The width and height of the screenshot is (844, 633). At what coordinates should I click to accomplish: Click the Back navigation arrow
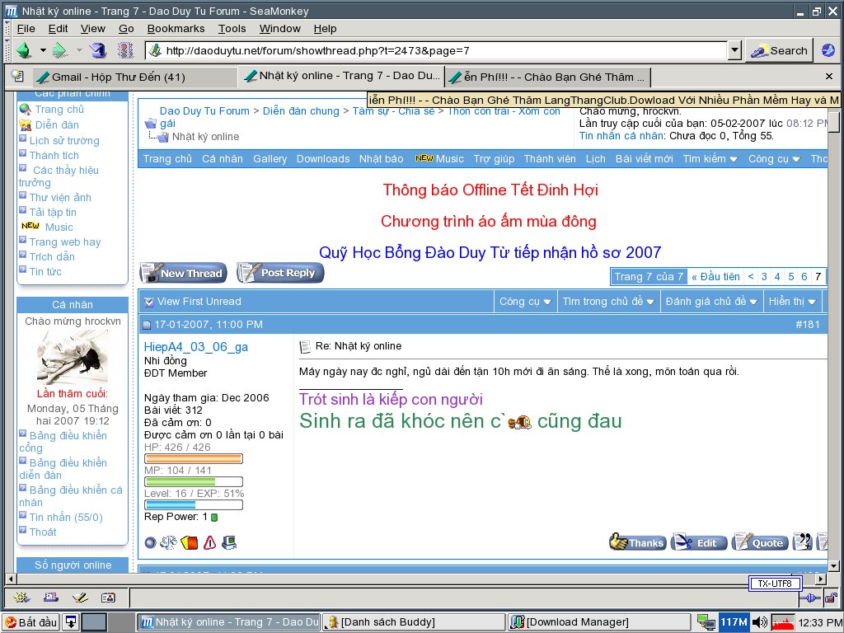click(x=23, y=50)
